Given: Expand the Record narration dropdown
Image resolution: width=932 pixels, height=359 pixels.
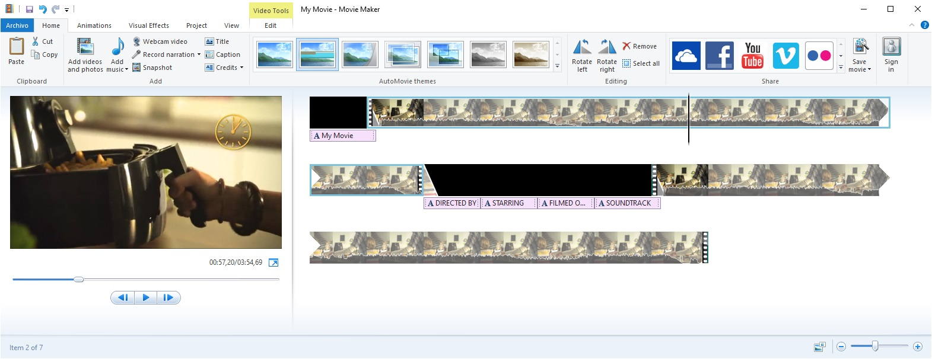Looking at the screenshot, I should (x=199, y=55).
